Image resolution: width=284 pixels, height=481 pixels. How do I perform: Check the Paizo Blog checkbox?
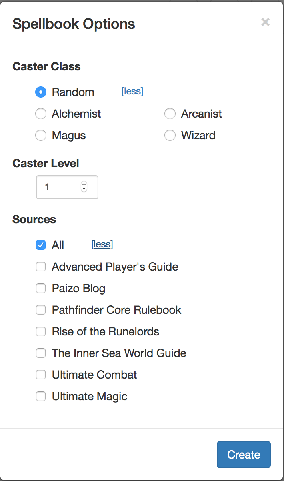[41, 288]
